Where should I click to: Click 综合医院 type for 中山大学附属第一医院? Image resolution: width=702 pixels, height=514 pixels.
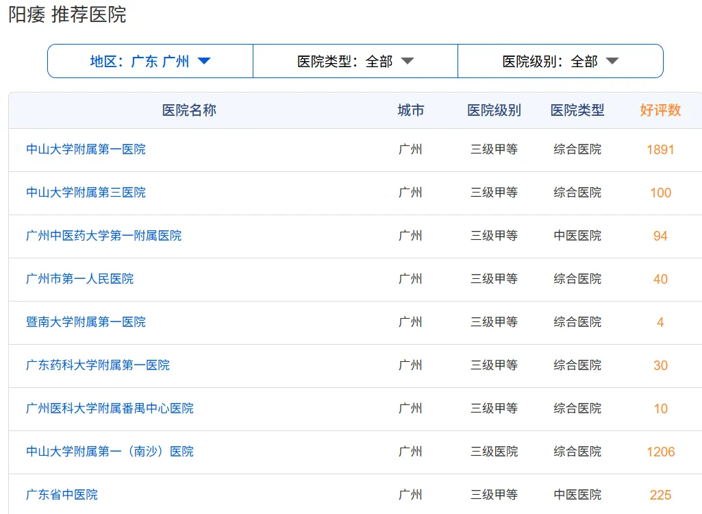click(x=577, y=149)
